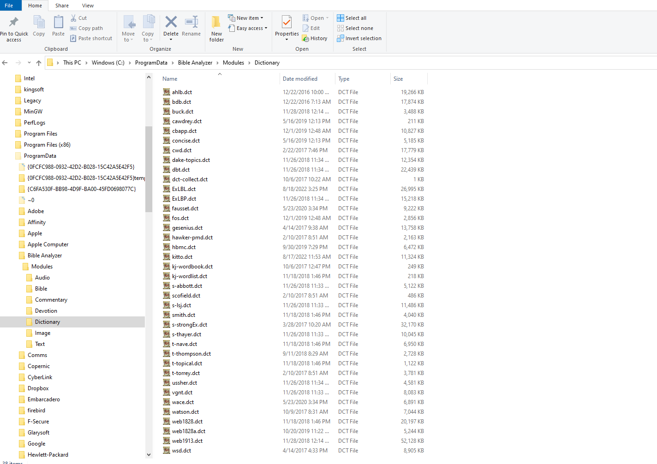
Task: Click the ahlb.dct file icon
Action: point(167,92)
